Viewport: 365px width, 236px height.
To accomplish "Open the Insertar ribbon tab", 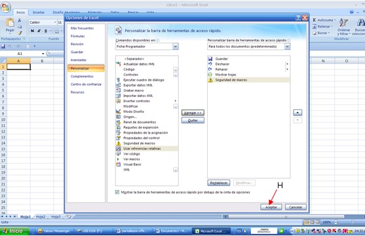I will (39, 12).
